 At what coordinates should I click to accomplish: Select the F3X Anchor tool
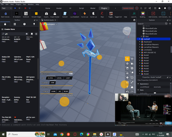point(127,73)
